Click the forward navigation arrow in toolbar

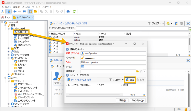click(20, 11)
